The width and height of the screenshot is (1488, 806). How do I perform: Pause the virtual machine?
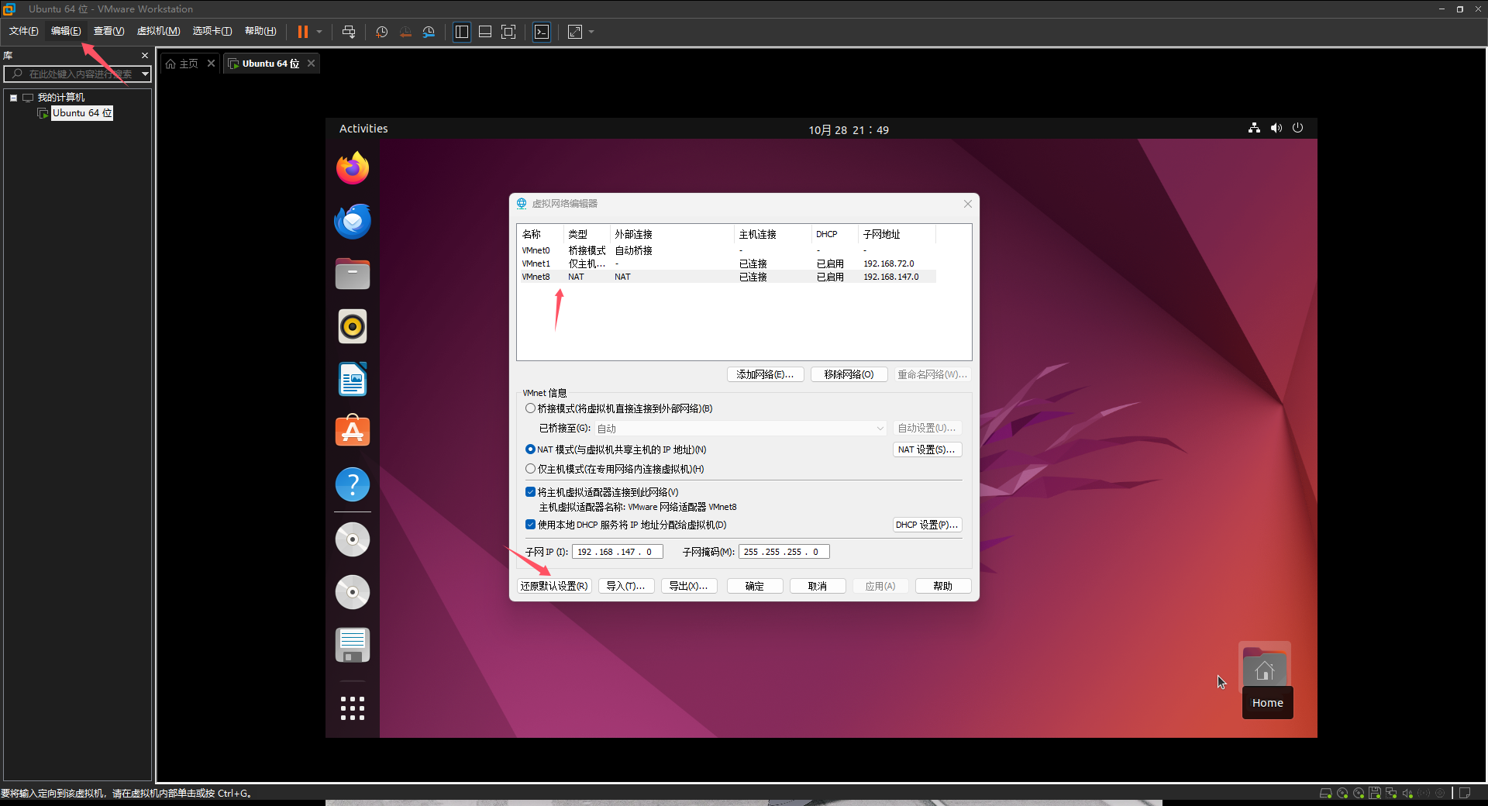(303, 32)
